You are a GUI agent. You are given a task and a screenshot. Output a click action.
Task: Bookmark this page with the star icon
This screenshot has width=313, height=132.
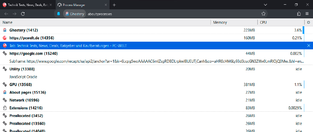click(263, 14)
